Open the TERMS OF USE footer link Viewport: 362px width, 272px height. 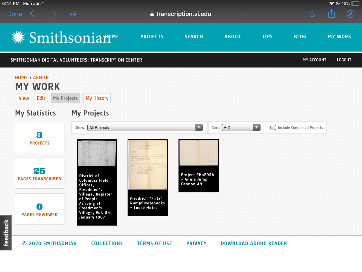click(x=154, y=243)
